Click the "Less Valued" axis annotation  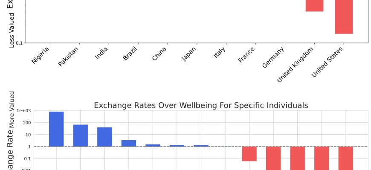coord(12,30)
